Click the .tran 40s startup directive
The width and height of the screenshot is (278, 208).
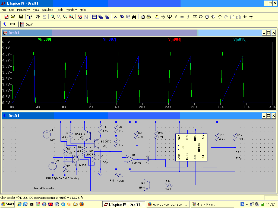point(44,188)
